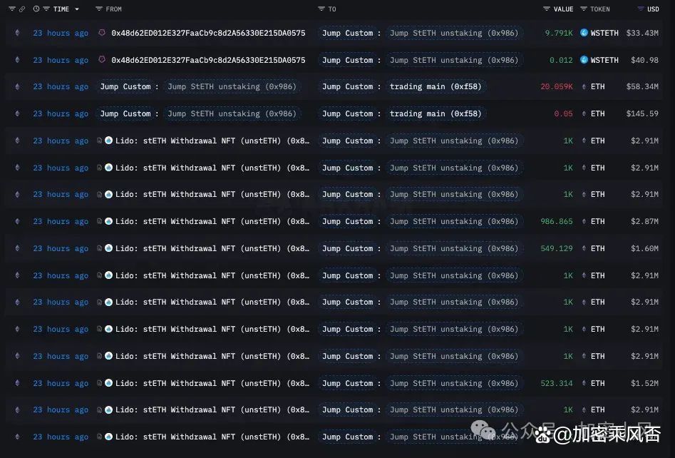
Task: Select WSTETH token label in $33.43M row
Action: tap(604, 34)
